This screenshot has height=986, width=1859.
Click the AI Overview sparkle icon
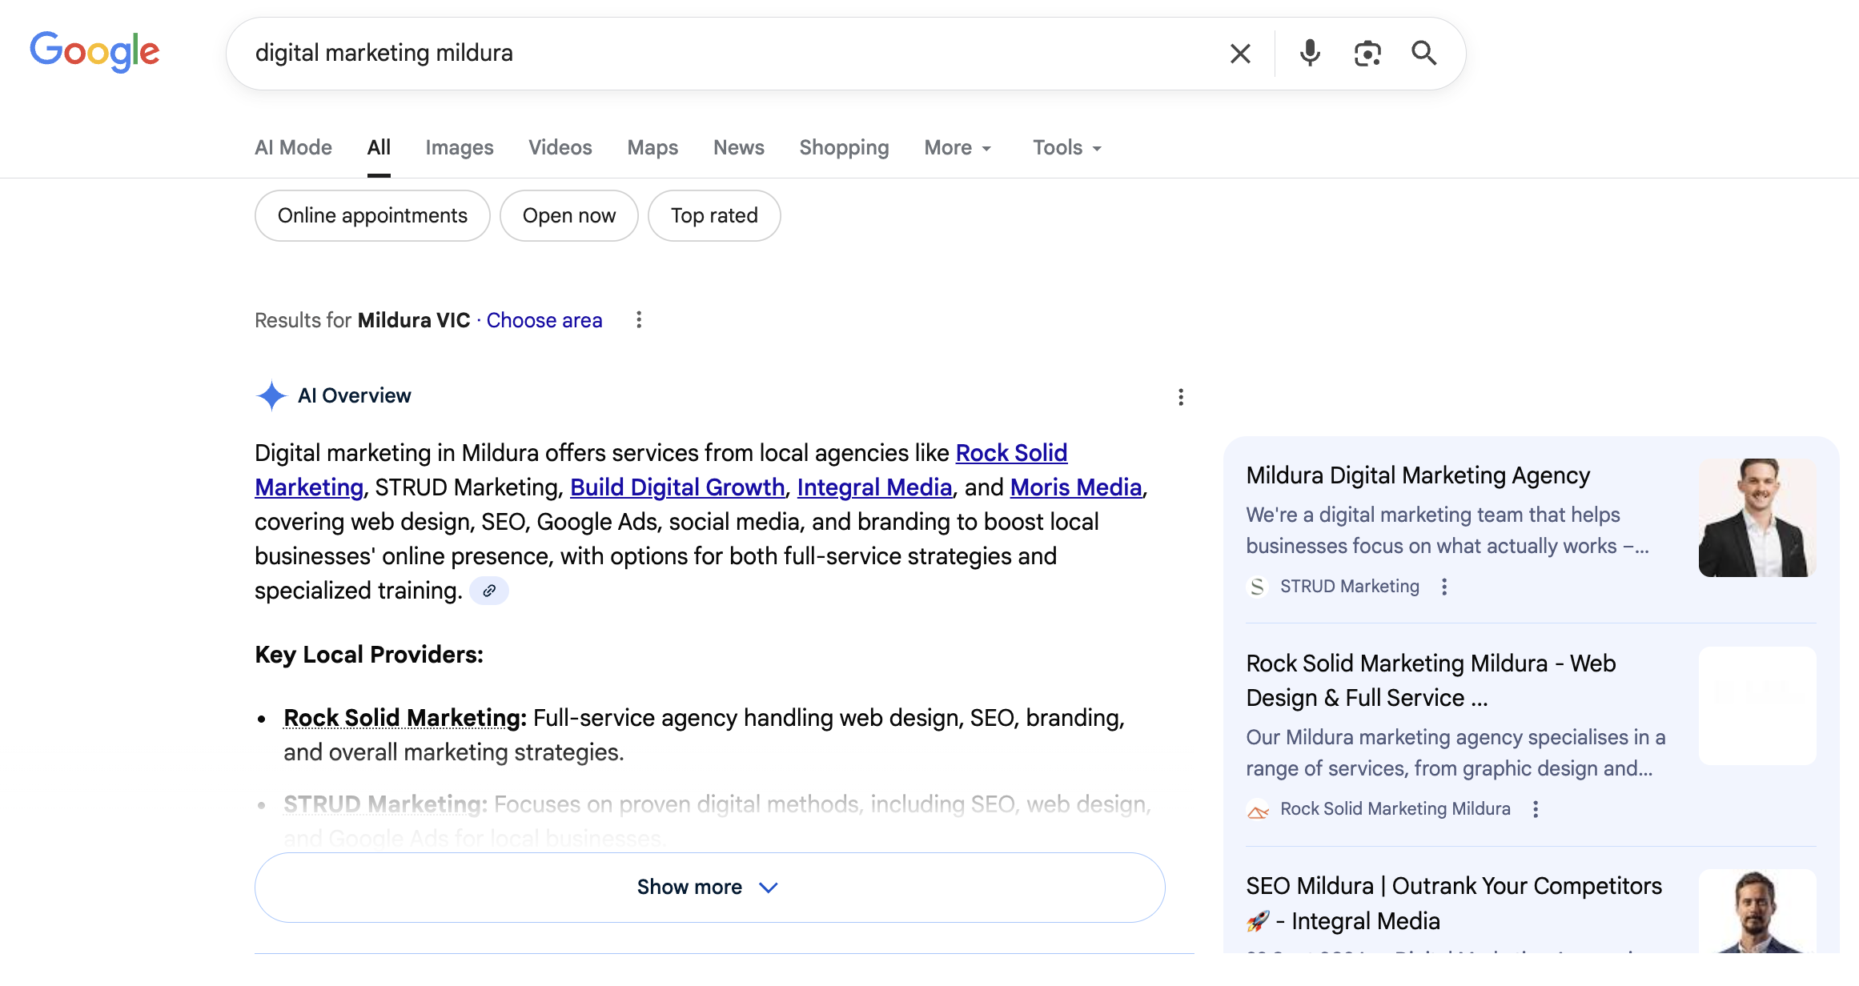[271, 395]
